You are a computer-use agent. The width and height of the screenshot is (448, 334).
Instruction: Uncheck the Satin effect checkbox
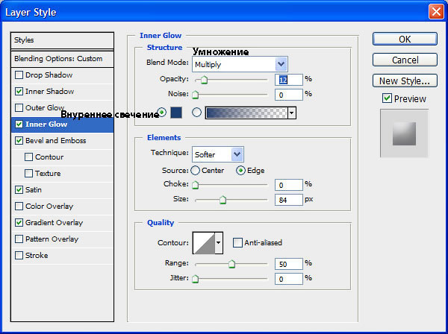tap(19, 189)
